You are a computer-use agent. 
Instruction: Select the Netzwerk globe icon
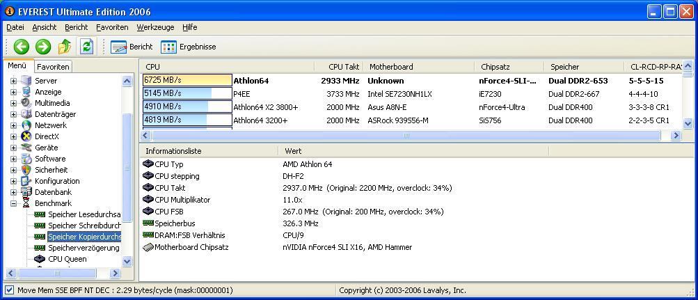[x=26, y=125]
